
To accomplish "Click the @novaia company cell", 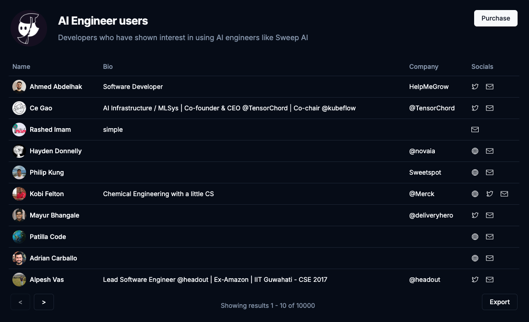I will pos(422,151).
